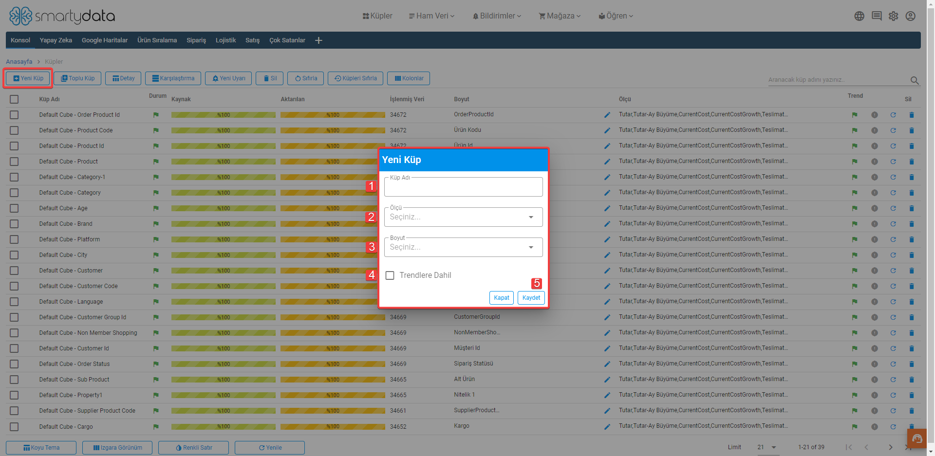The image size is (935, 456).
Task: Switch to the Yapay Zeka tab
Action: click(56, 40)
